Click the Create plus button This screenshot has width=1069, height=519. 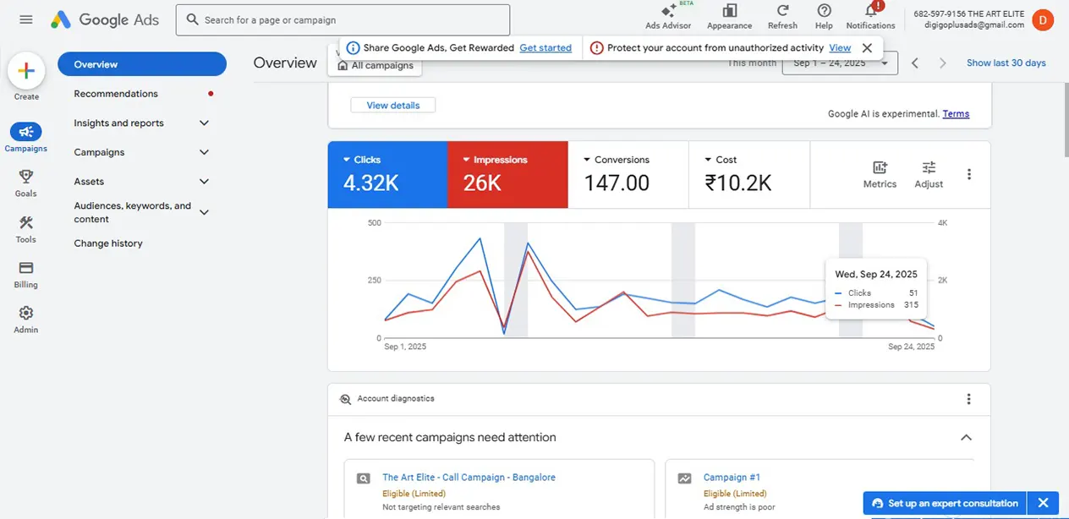[26, 71]
